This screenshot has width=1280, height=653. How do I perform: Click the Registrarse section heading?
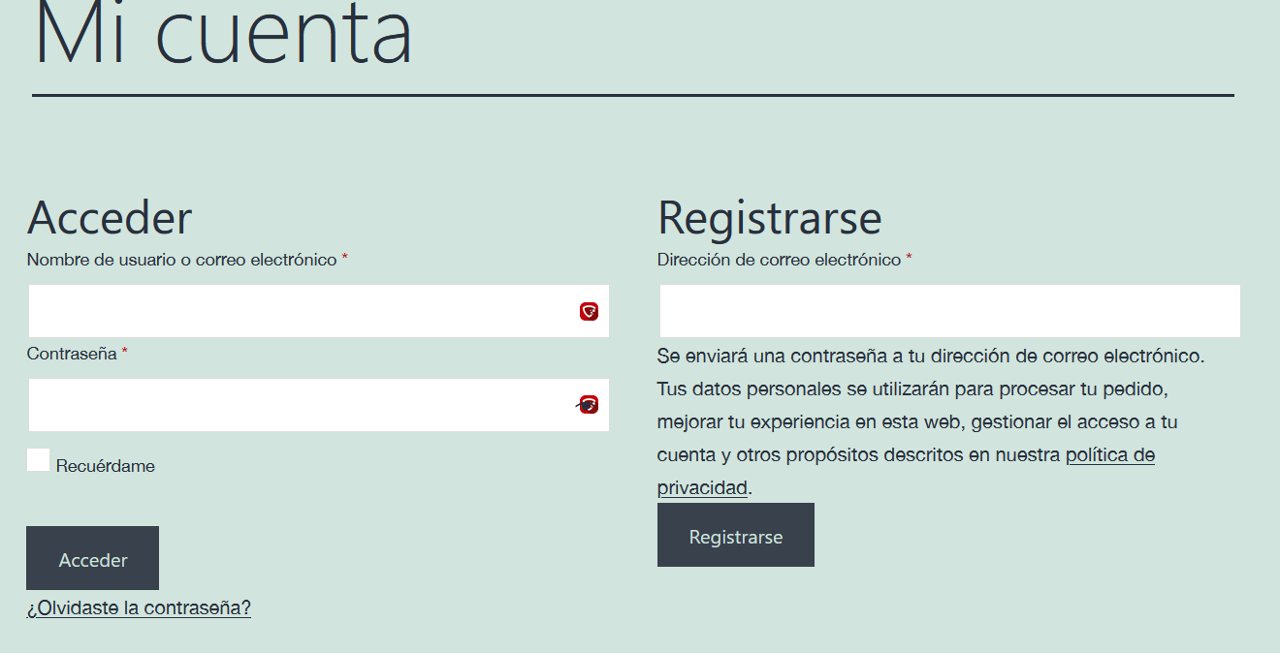click(770, 217)
